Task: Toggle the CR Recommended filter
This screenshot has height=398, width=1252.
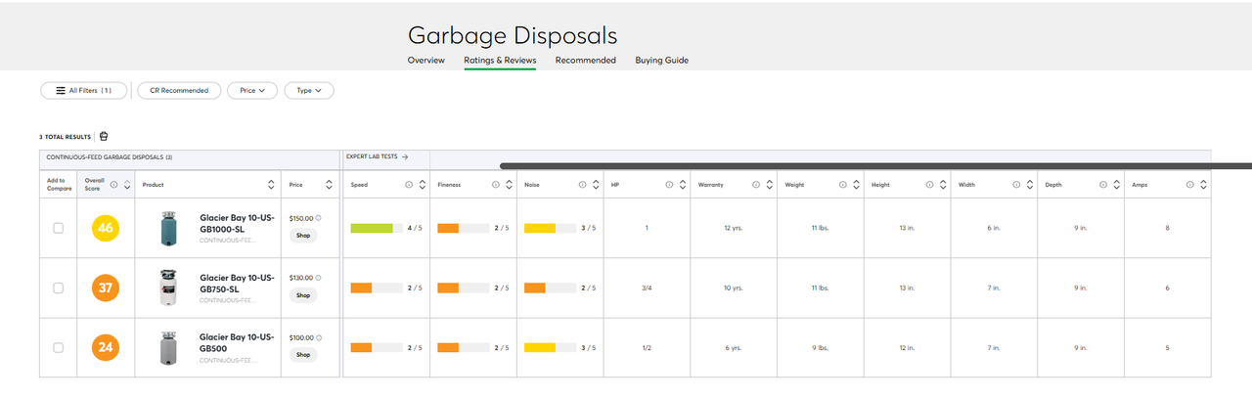Action: click(x=179, y=90)
